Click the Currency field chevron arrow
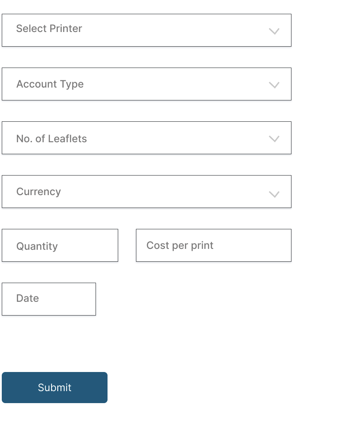This screenshot has width=343, height=424. coord(274,194)
